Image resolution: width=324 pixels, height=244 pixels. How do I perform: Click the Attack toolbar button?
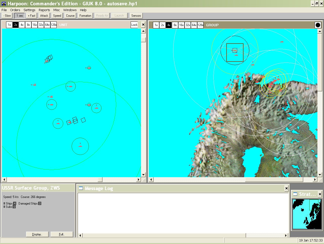tap(44, 16)
